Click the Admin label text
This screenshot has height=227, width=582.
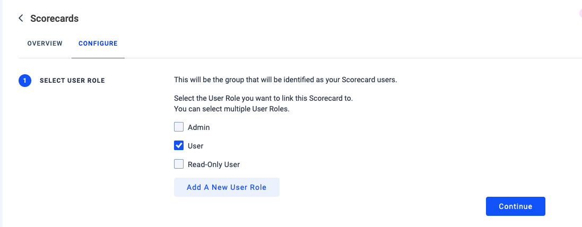tap(199, 127)
